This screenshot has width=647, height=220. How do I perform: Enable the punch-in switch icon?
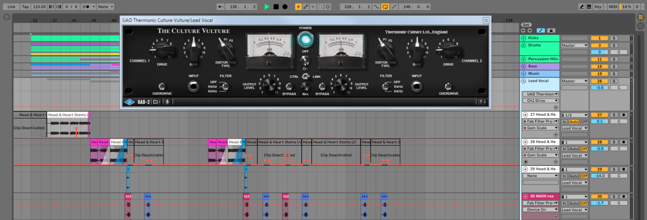376,7
